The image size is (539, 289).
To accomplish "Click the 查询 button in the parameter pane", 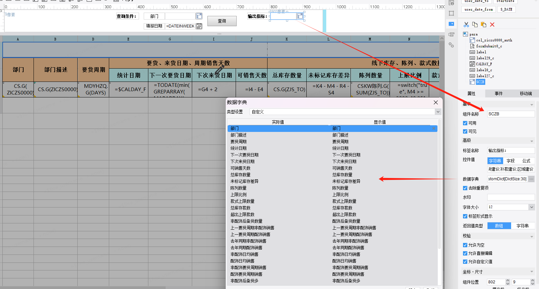I will click(222, 21).
